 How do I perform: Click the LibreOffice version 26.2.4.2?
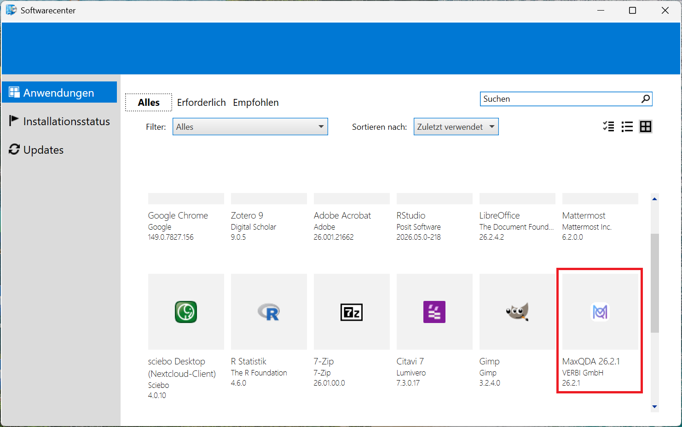point(491,237)
